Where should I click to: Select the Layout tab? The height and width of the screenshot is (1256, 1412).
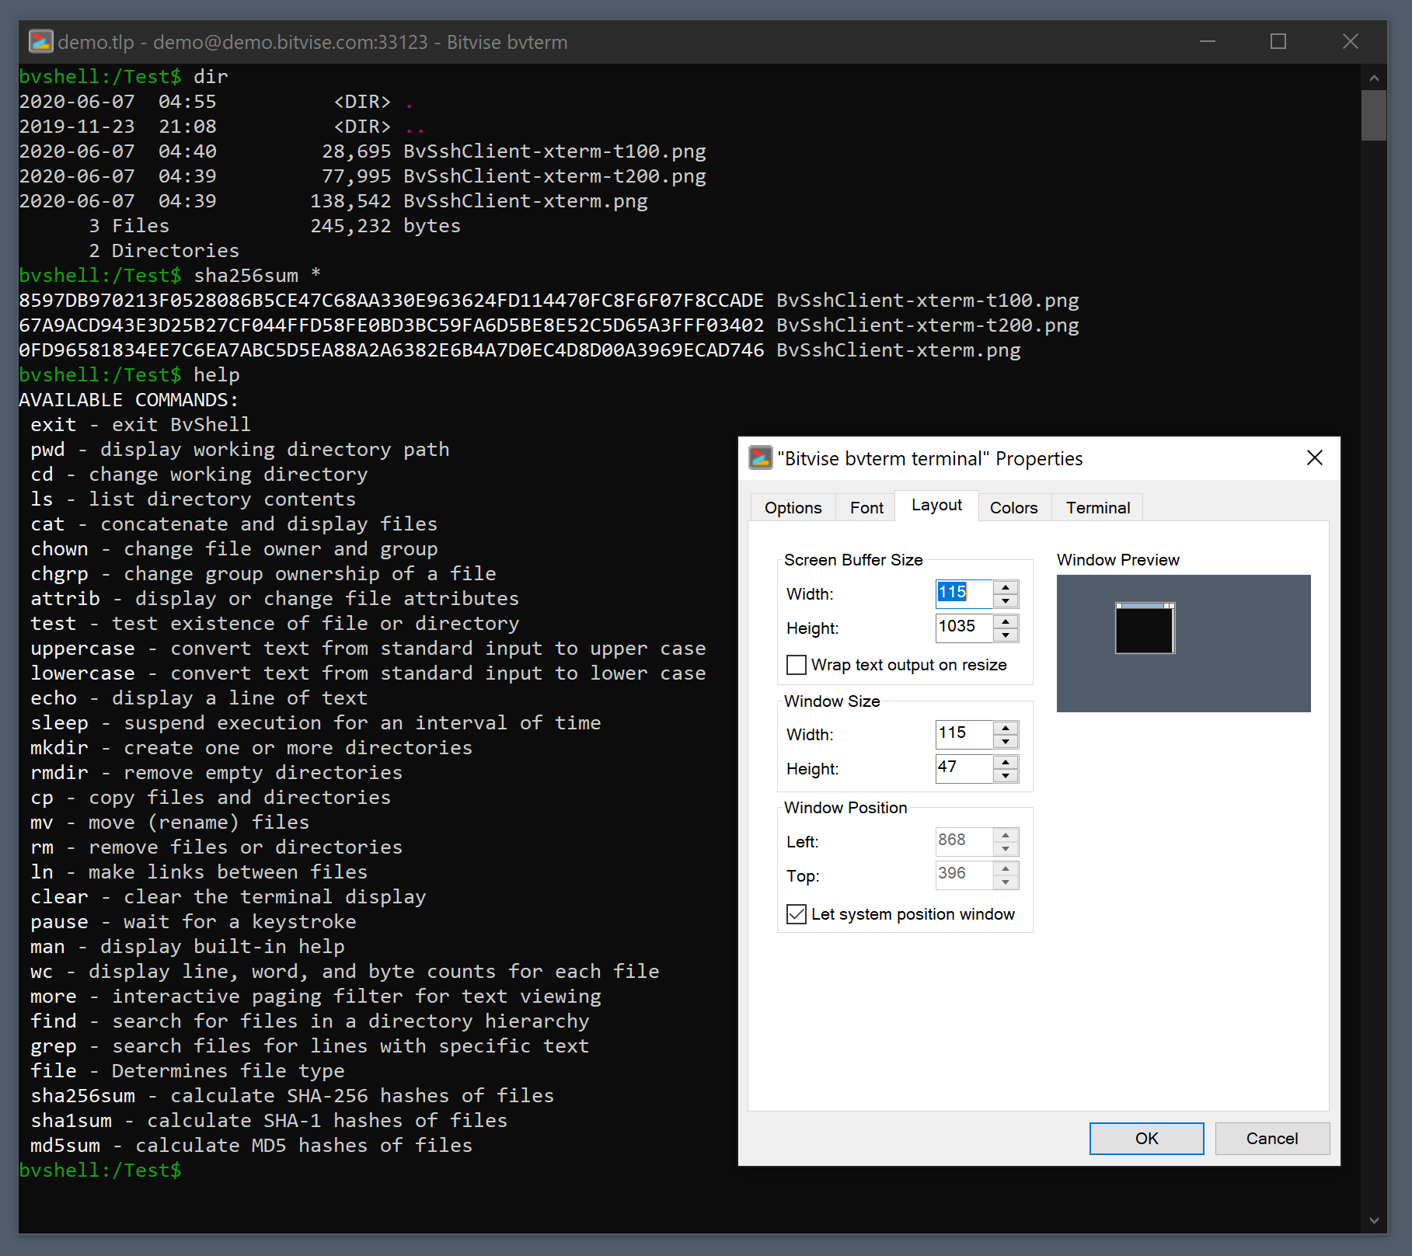pyautogui.click(x=936, y=506)
